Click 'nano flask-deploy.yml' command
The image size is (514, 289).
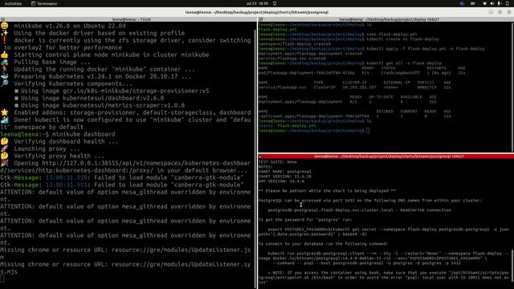(x=392, y=34)
